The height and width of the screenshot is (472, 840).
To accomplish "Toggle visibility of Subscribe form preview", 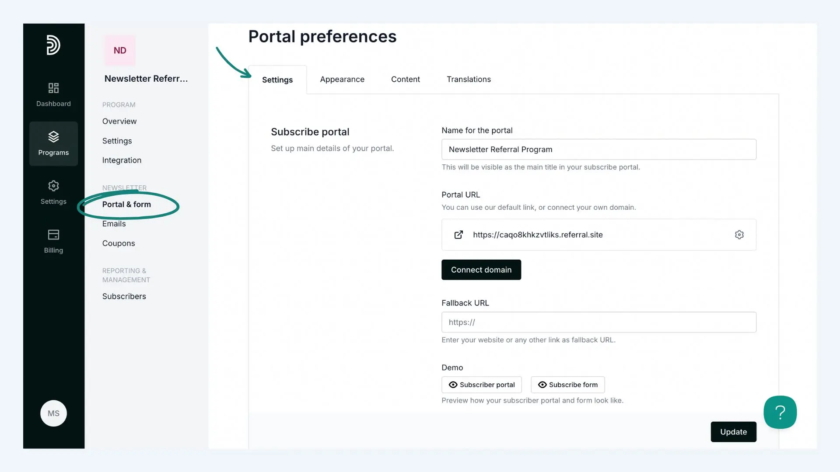I will (567, 385).
